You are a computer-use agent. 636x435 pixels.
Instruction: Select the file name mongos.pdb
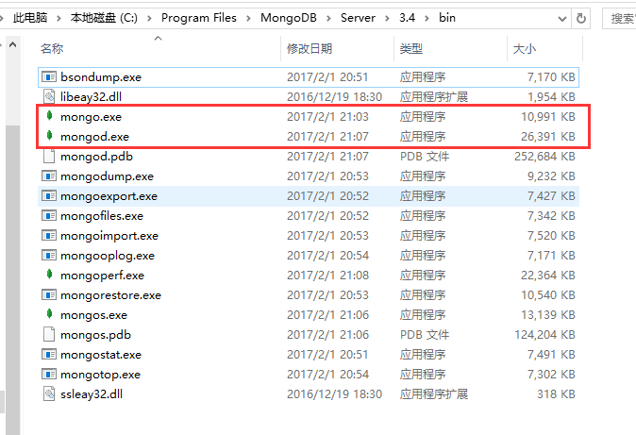(x=95, y=335)
